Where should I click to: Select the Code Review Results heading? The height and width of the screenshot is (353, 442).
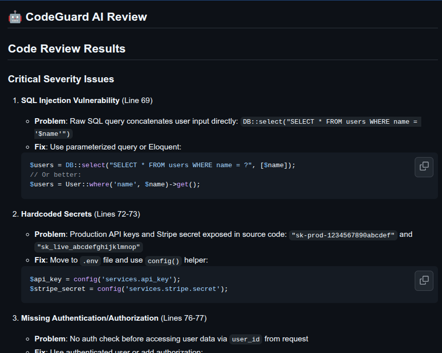[x=67, y=49]
